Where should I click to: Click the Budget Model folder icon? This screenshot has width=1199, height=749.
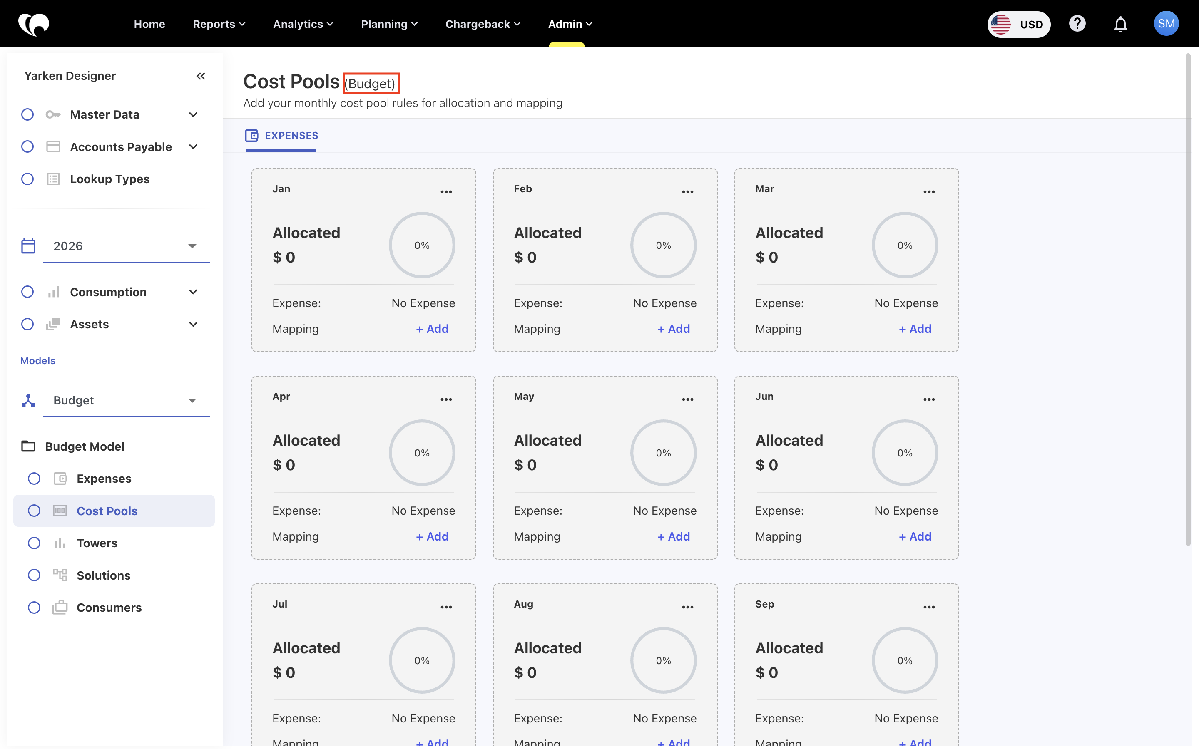click(x=28, y=446)
